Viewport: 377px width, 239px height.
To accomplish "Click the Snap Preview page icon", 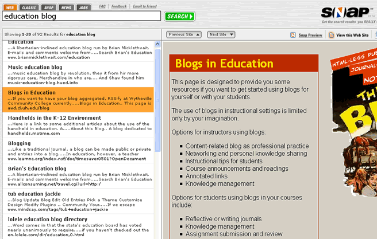I will pos(293,35).
